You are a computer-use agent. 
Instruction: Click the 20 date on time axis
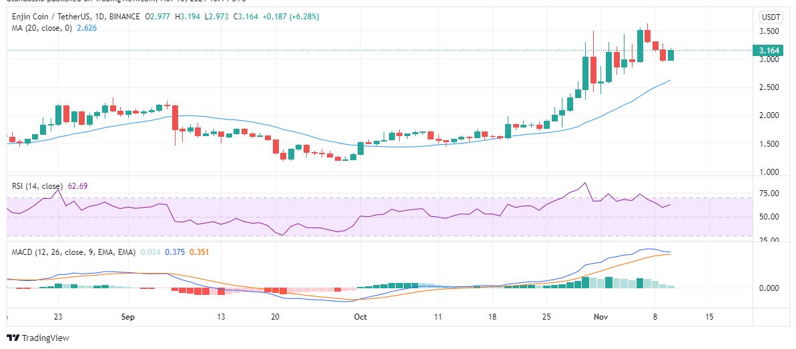click(x=276, y=316)
